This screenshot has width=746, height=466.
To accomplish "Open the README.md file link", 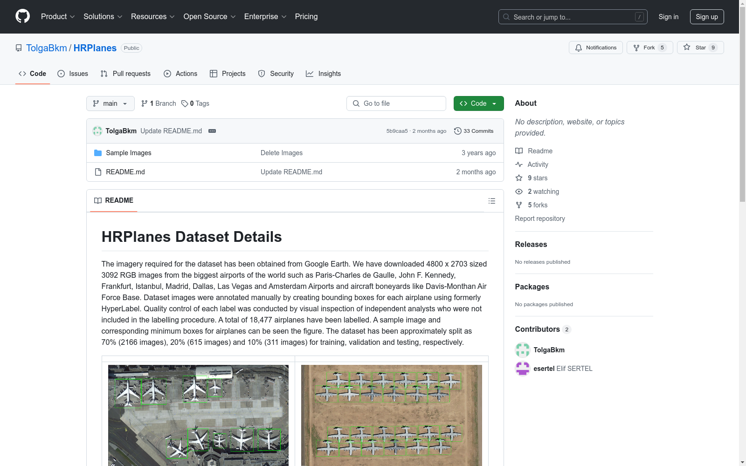I will pos(125,172).
